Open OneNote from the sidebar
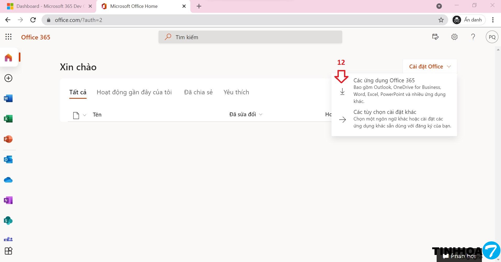 tap(8, 200)
